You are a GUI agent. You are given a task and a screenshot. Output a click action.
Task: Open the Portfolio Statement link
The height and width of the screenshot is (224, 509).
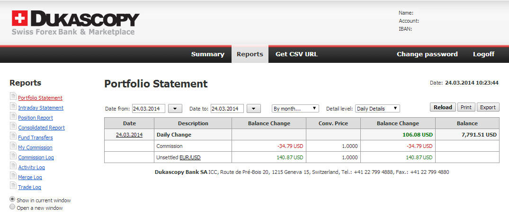pos(40,98)
